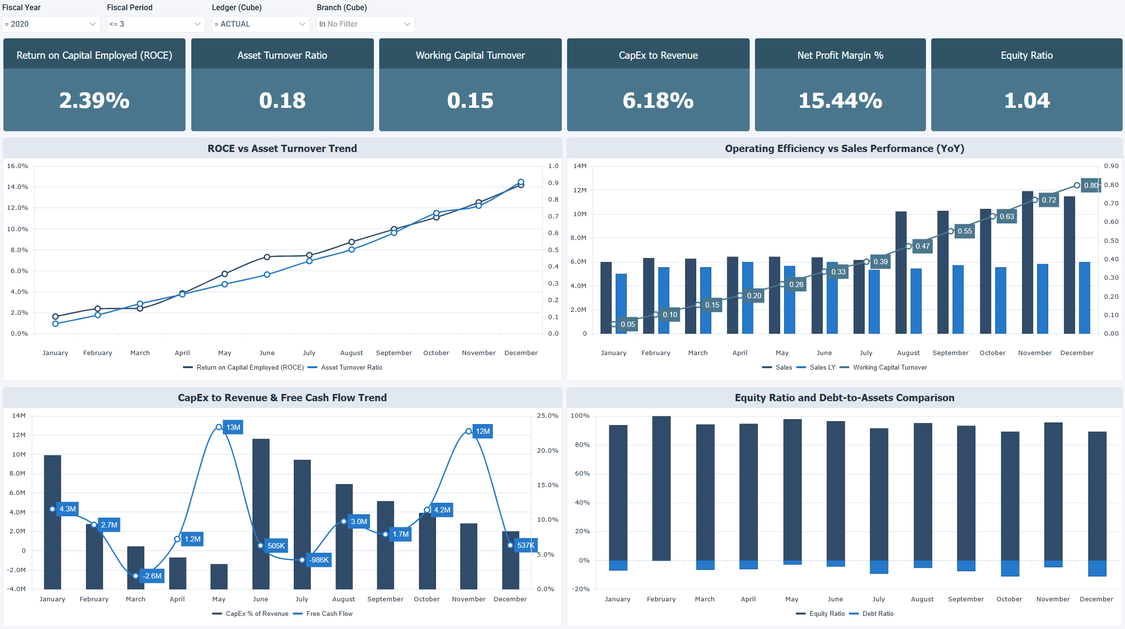Open the Ledger (Cube) dropdown
The height and width of the screenshot is (629, 1125).
(x=260, y=24)
